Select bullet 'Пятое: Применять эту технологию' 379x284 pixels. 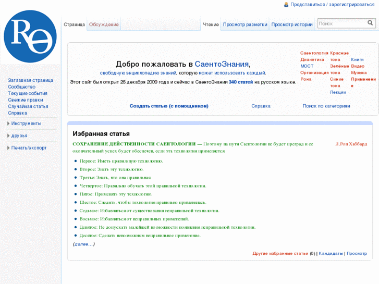116,194
